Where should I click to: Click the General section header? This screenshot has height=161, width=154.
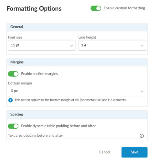[x=77, y=27]
